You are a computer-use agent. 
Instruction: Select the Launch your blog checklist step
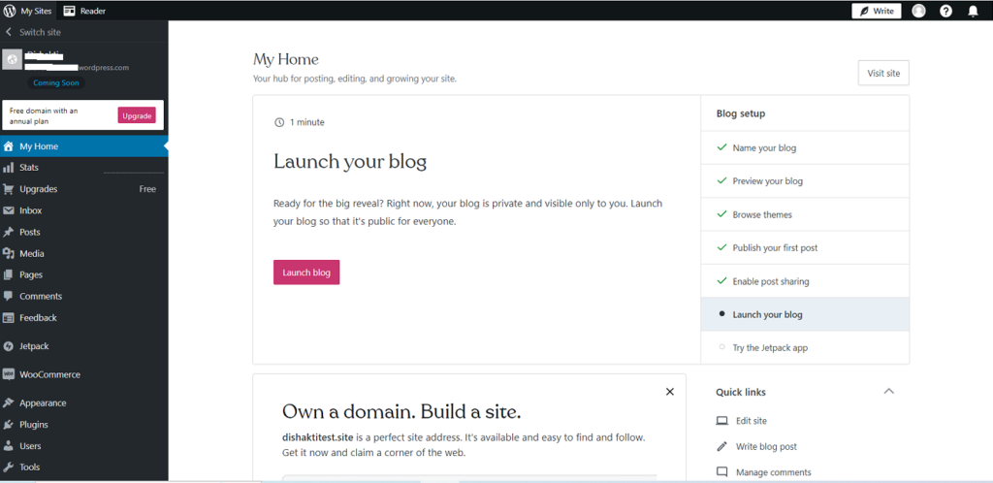click(767, 314)
